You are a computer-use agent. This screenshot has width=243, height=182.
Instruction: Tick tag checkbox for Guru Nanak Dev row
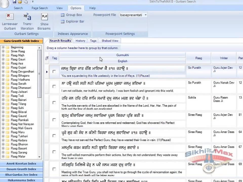[x=54, y=86]
